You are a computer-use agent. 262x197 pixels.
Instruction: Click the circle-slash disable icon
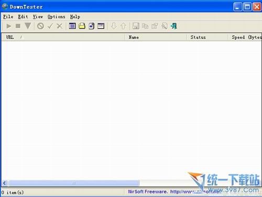tap(40, 26)
